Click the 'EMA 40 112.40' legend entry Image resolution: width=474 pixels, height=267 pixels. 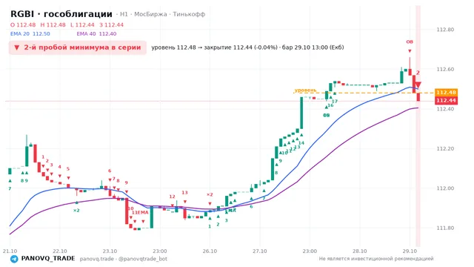(96, 34)
